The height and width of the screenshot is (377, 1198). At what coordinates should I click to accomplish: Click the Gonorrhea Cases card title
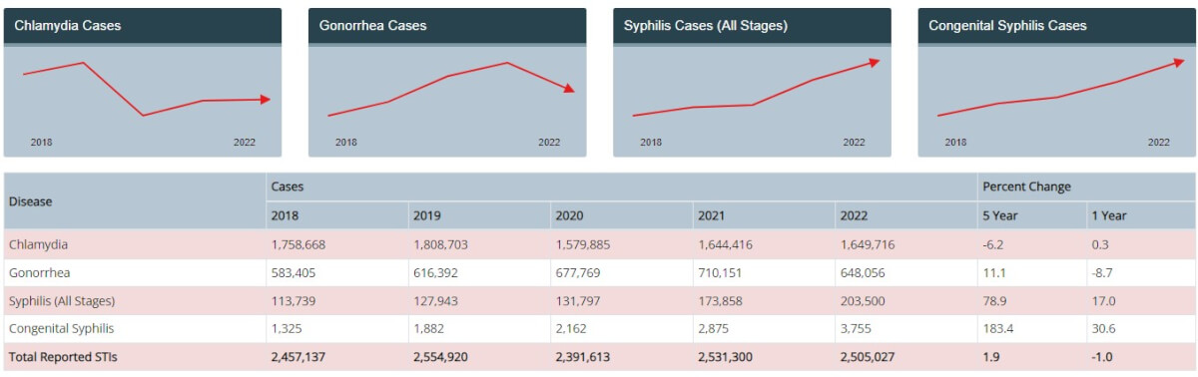pos(373,26)
